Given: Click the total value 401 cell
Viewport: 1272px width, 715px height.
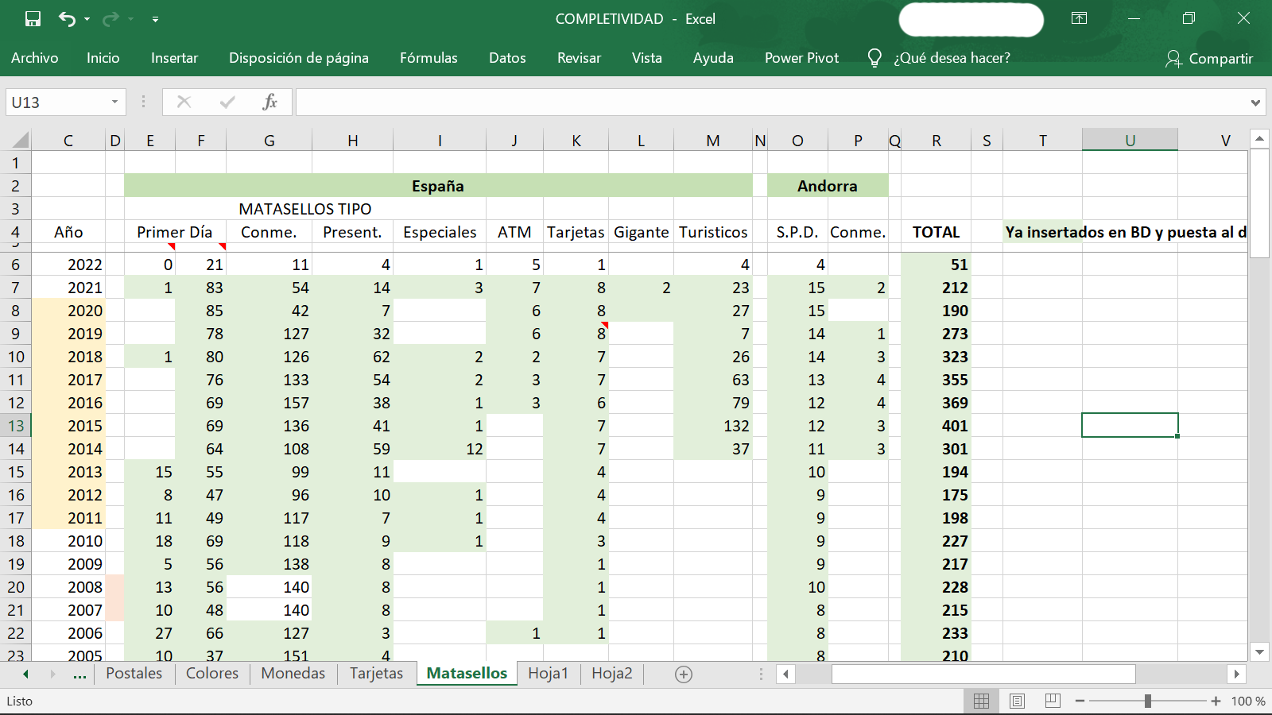Looking at the screenshot, I should click(x=936, y=426).
